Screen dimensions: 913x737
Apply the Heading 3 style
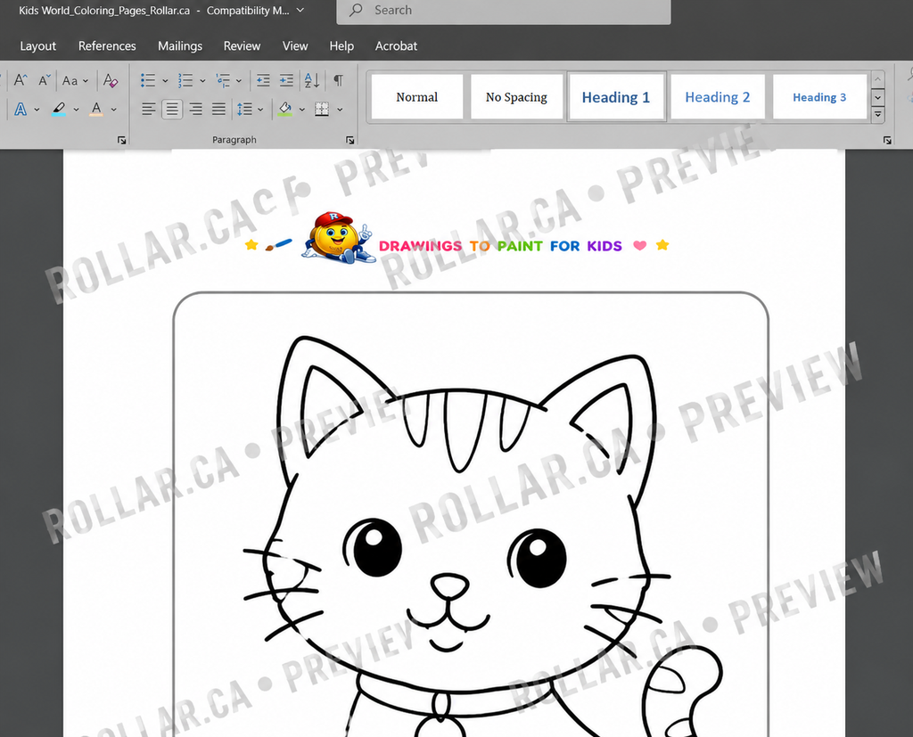[x=819, y=96]
